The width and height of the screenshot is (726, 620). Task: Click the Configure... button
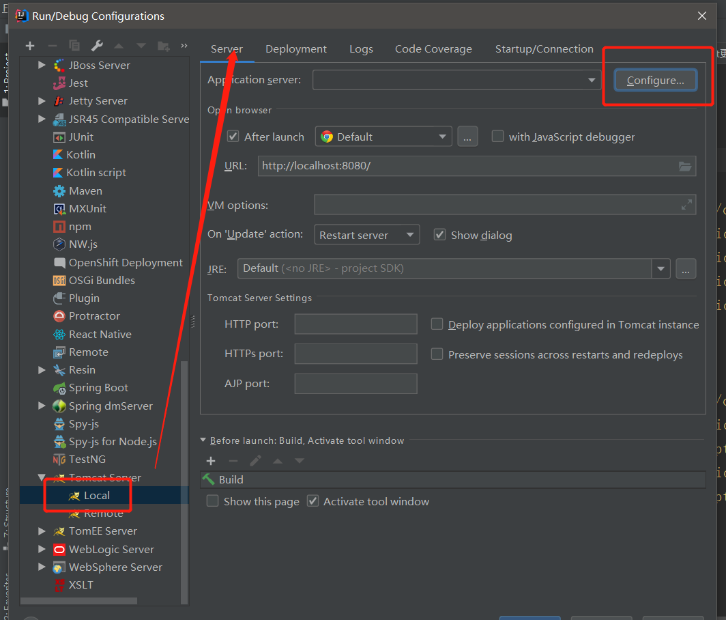(x=655, y=80)
